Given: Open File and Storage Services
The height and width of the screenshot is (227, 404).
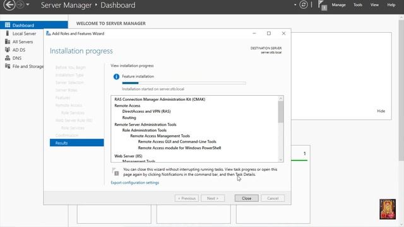Looking at the screenshot, I should [x=28, y=66].
